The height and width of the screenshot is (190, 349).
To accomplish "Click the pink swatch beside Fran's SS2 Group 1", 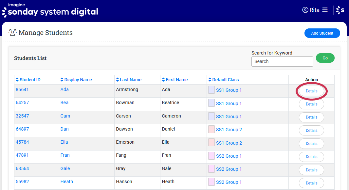I will (211, 156).
